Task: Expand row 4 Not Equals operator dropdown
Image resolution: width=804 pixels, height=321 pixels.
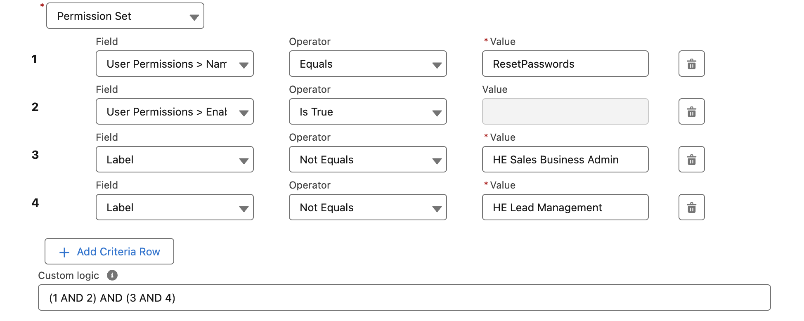Action: click(x=368, y=207)
